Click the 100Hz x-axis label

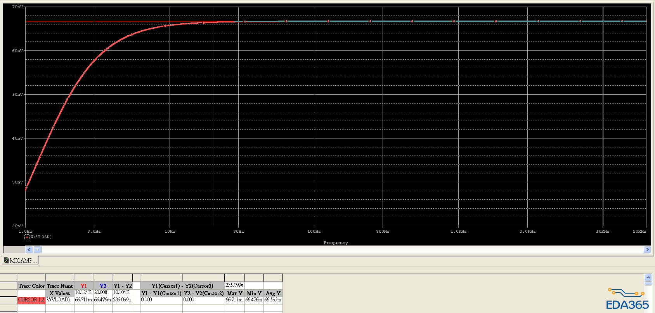pos(314,232)
